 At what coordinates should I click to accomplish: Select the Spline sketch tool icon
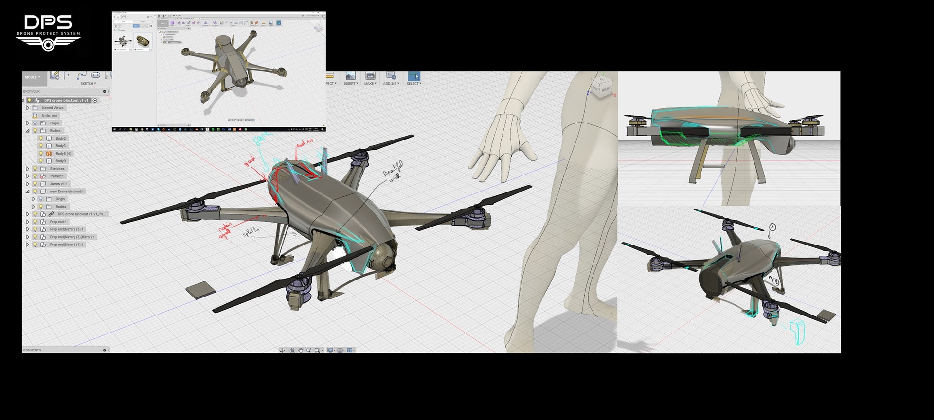pyautogui.click(x=82, y=75)
